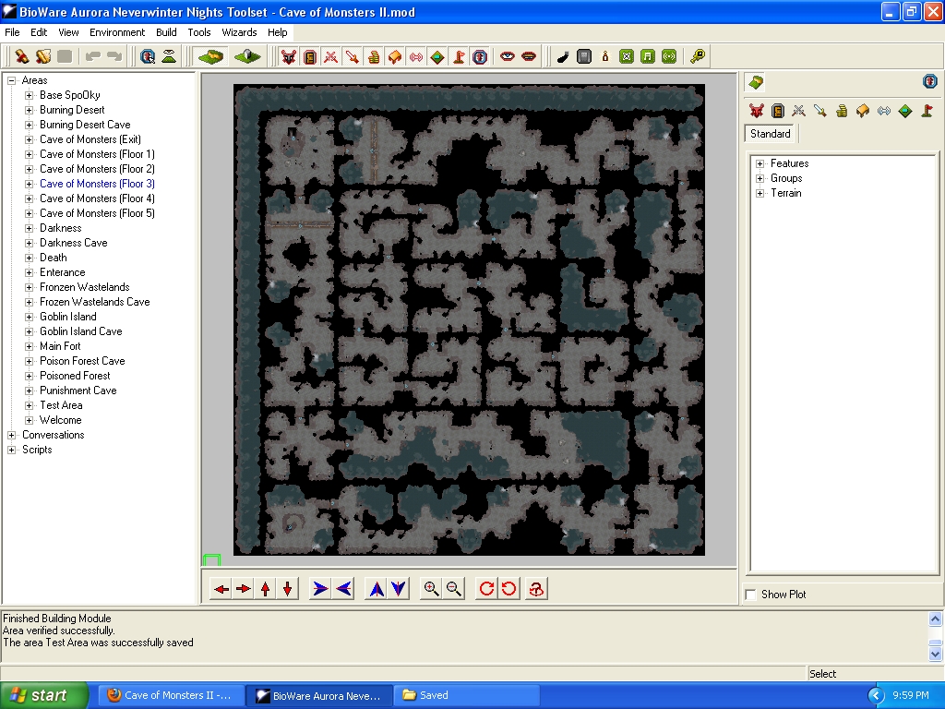Toggle the Show Plot checkbox
Image resolution: width=945 pixels, height=709 pixels.
pyautogui.click(x=751, y=595)
